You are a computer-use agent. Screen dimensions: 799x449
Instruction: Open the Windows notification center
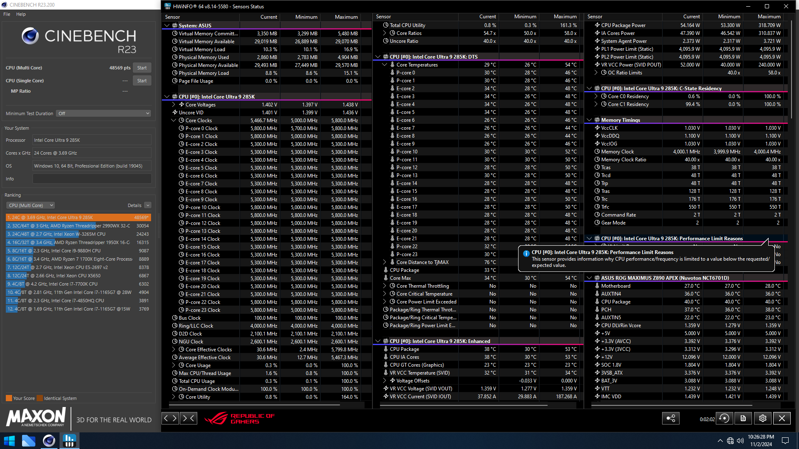[x=785, y=441]
